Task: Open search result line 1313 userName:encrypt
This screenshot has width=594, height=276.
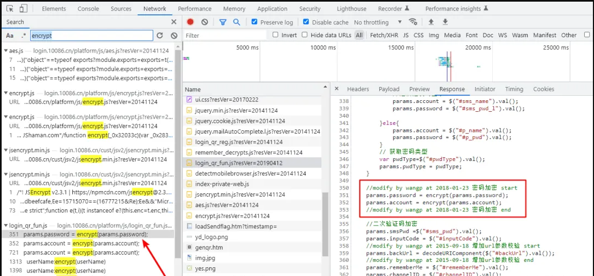Action: click(88, 262)
